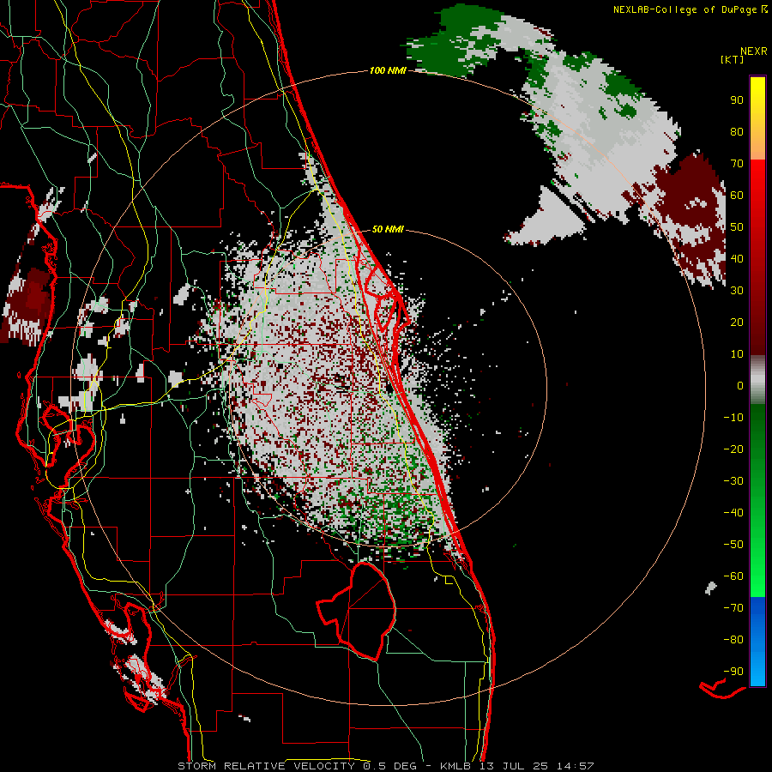Image resolution: width=772 pixels, height=772 pixels.
Task: Click the 30 value on the velocity scale
Action: (x=737, y=291)
